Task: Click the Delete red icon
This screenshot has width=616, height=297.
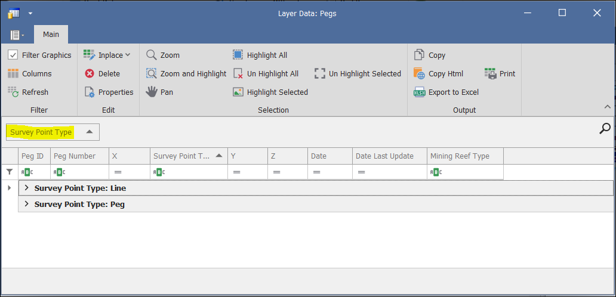Action: [x=90, y=73]
